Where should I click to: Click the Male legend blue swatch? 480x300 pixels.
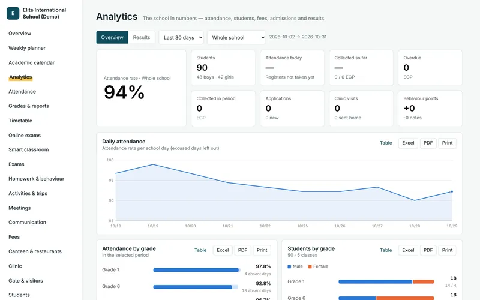pyautogui.click(x=289, y=266)
